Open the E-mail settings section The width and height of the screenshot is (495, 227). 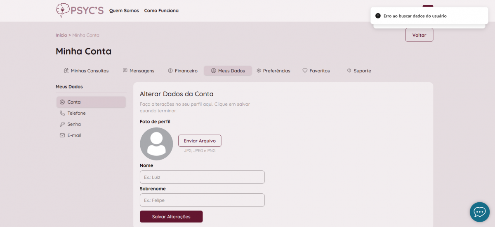click(x=74, y=135)
